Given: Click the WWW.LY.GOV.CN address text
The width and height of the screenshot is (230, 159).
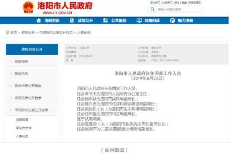Looking at the screenshot, I should 57,13.
